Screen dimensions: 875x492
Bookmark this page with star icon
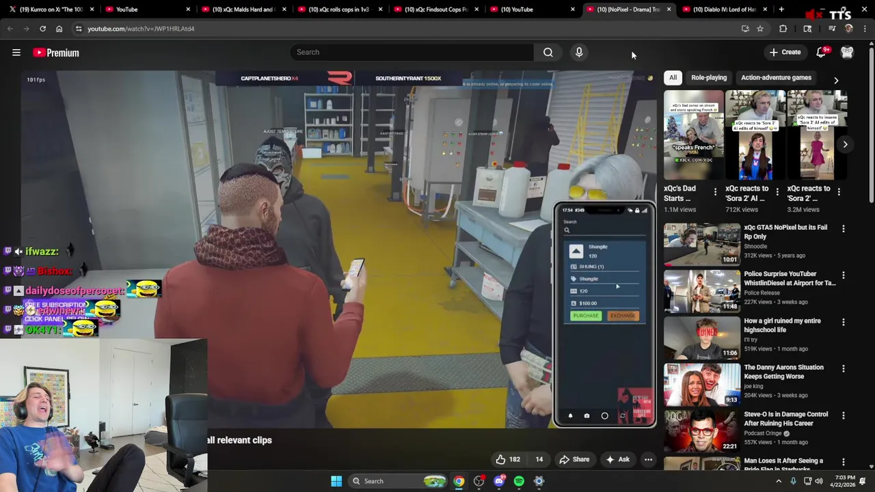tap(760, 29)
